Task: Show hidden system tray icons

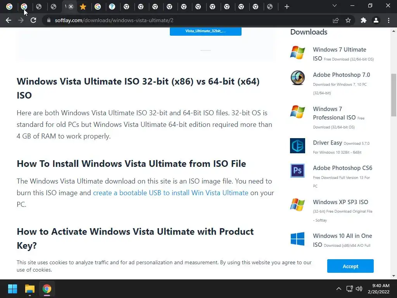Action: [339, 289]
